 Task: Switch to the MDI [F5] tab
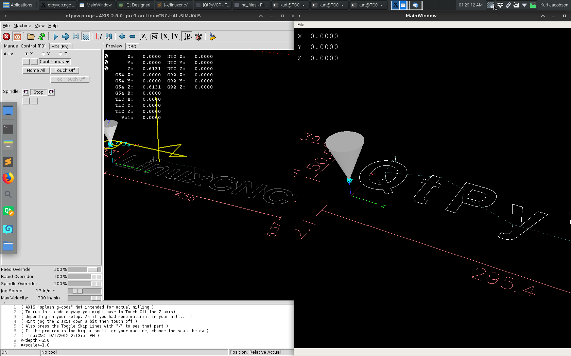60,46
